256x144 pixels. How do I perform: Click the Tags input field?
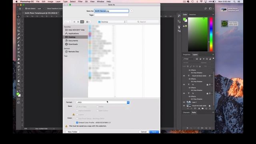tap(112, 15)
